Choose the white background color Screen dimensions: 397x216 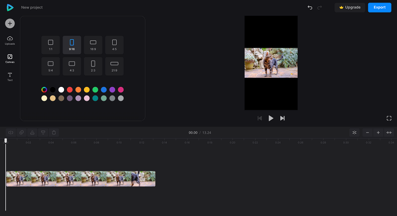(61, 90)
